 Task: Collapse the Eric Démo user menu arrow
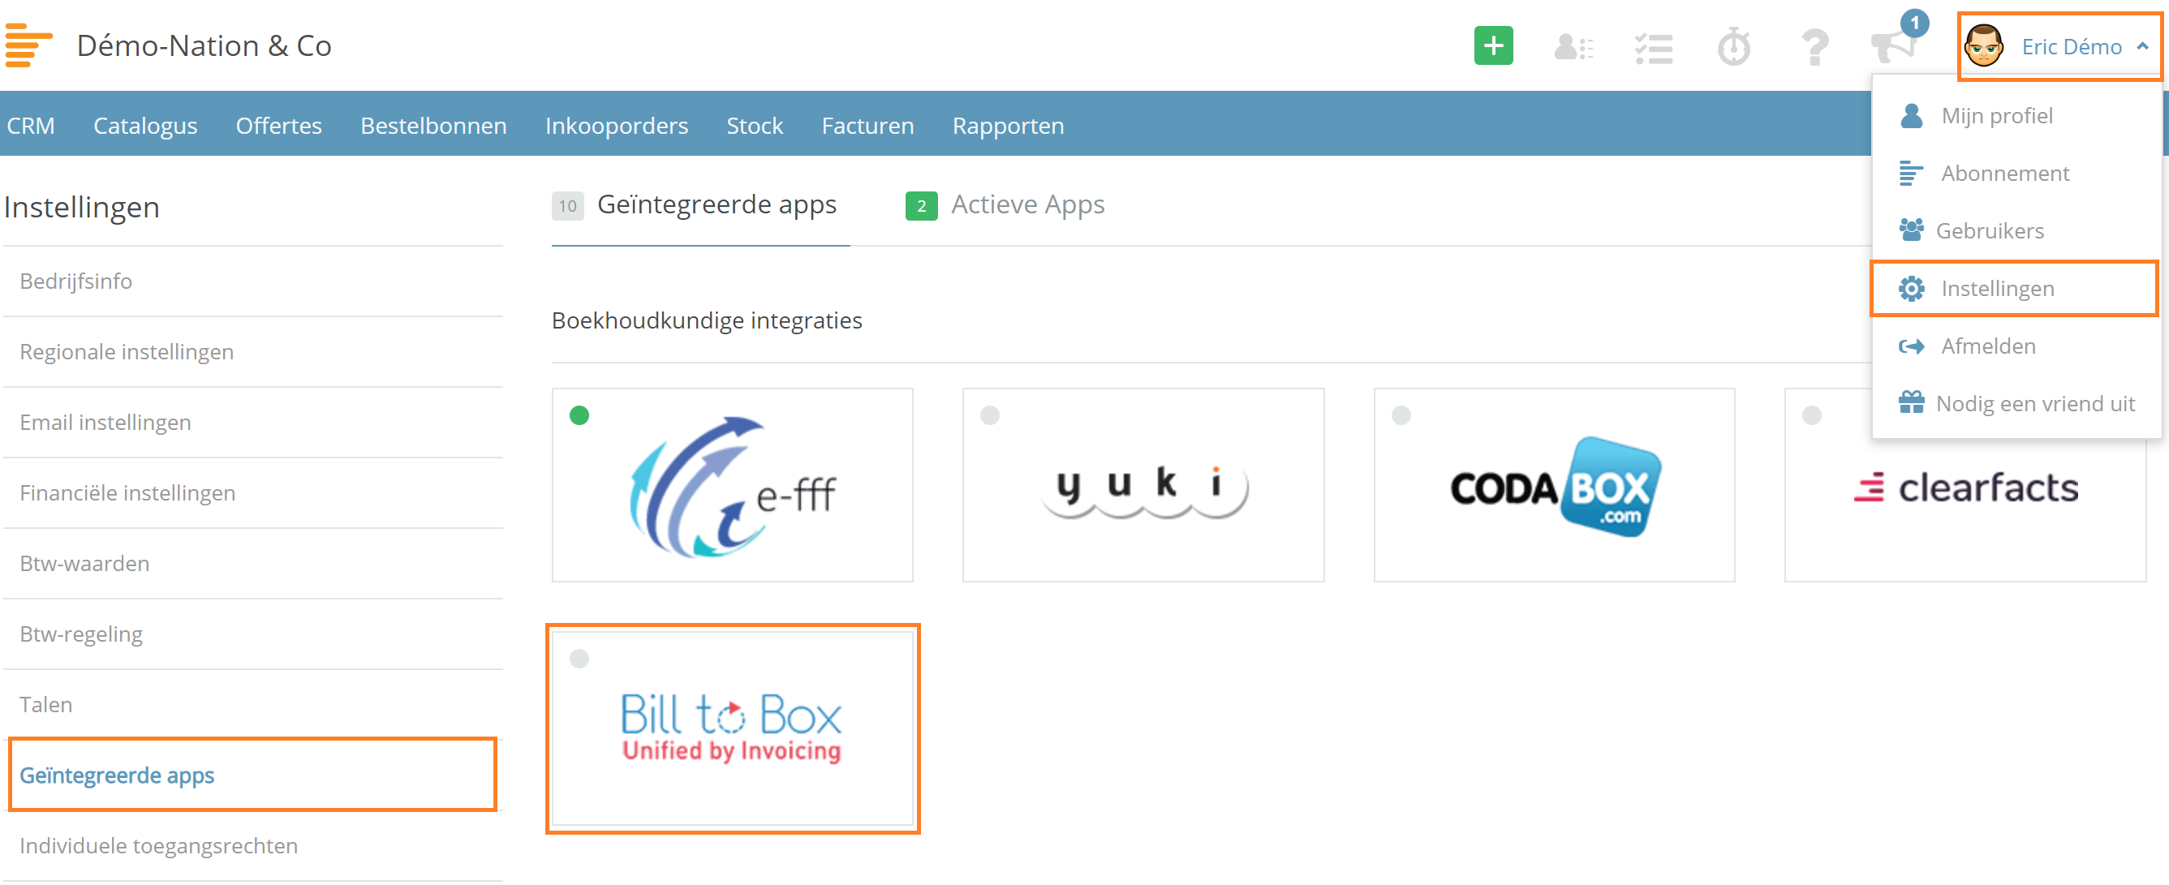[2142, 46]
